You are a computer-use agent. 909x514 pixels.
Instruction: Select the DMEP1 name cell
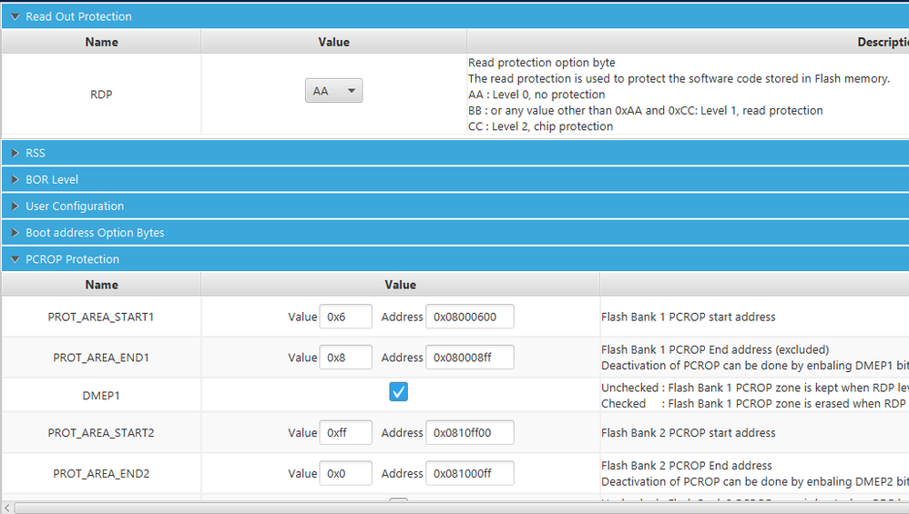101,396
